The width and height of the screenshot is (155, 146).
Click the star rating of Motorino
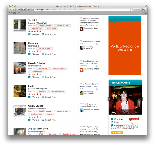(x=35, y=51)
